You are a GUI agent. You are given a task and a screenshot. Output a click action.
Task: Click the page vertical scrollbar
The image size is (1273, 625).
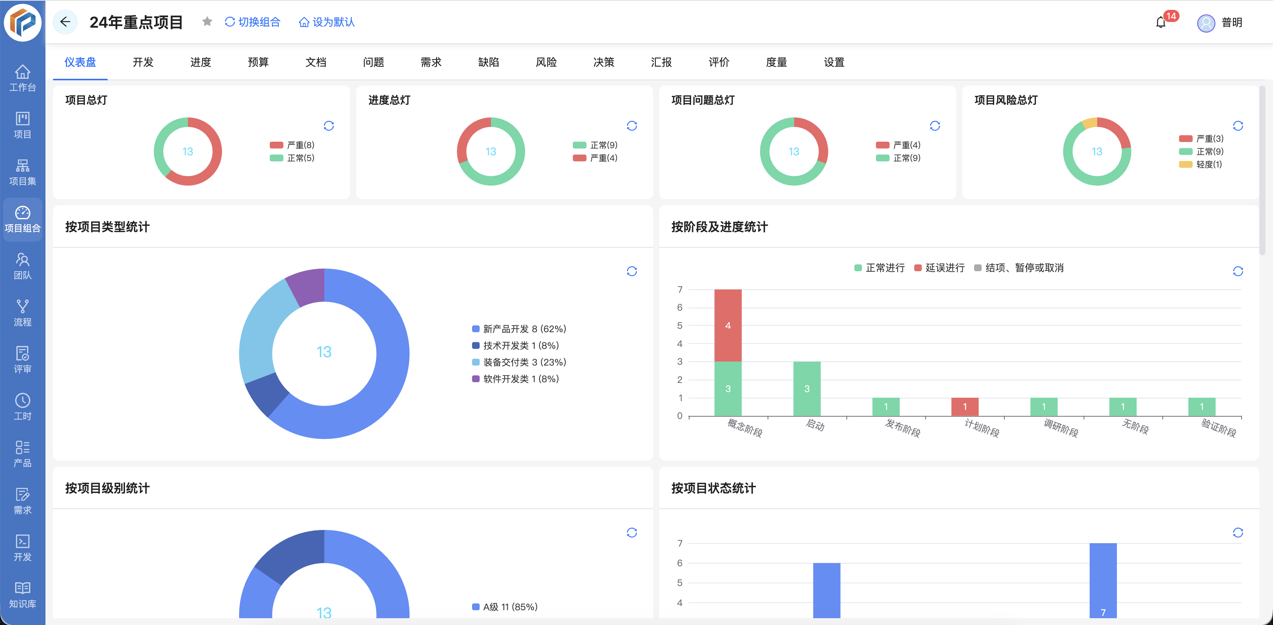[x=1262, y=170]
